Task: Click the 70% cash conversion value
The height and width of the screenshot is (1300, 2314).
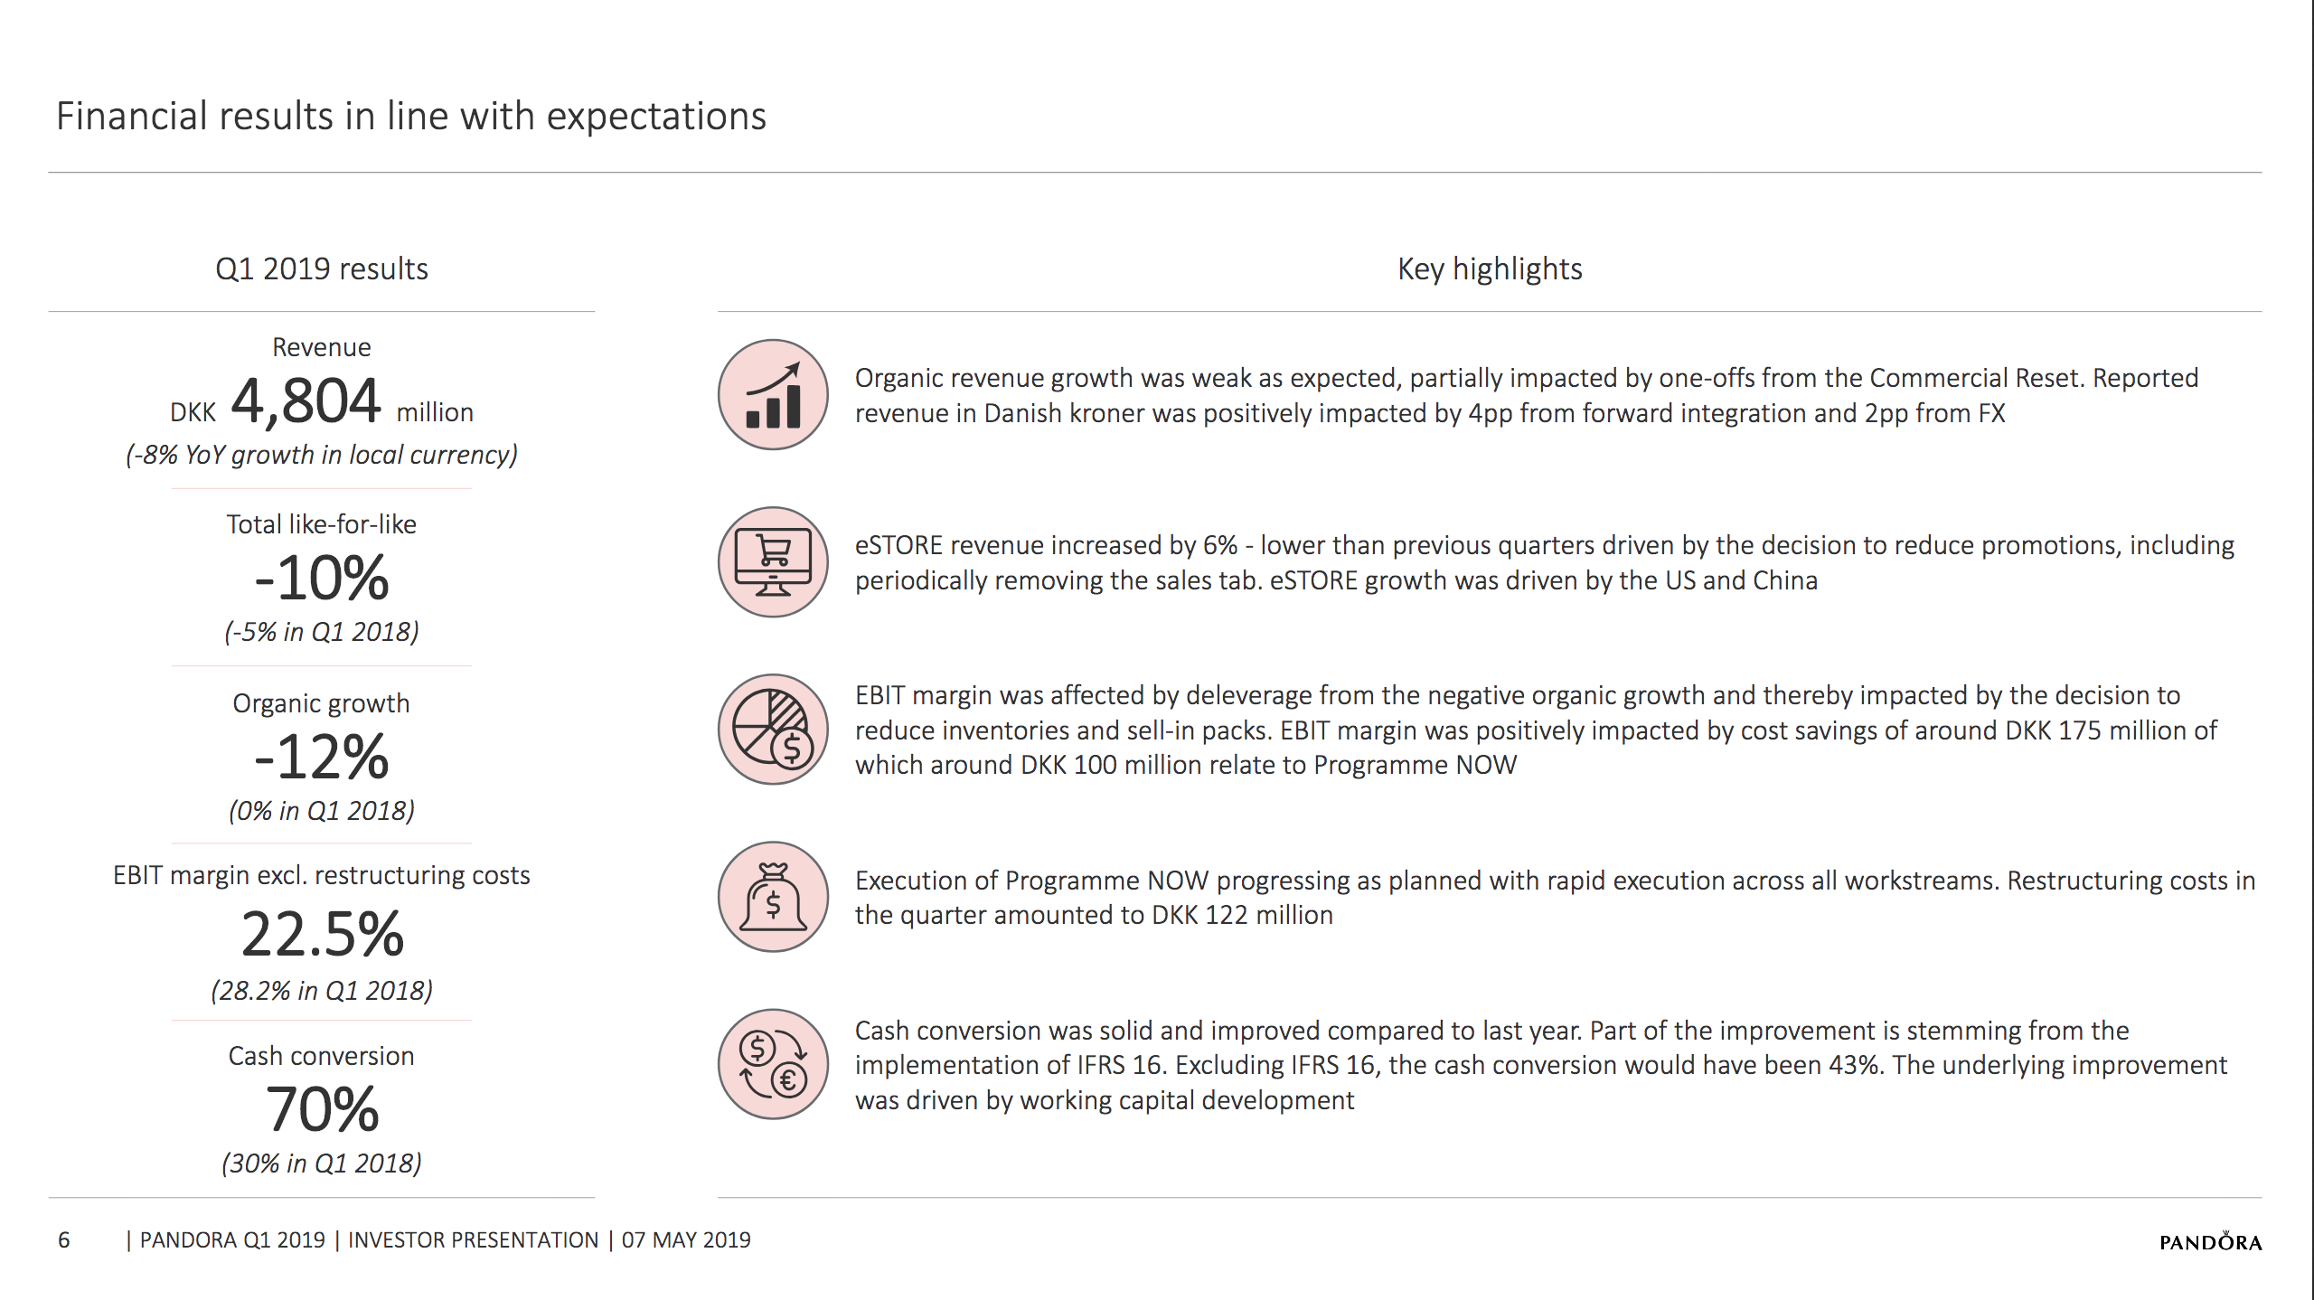Action: (322, 1109)
